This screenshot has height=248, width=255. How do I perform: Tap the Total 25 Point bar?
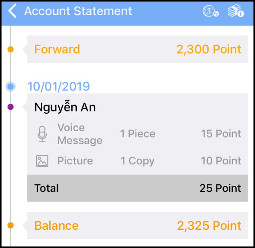pos(137,188)
